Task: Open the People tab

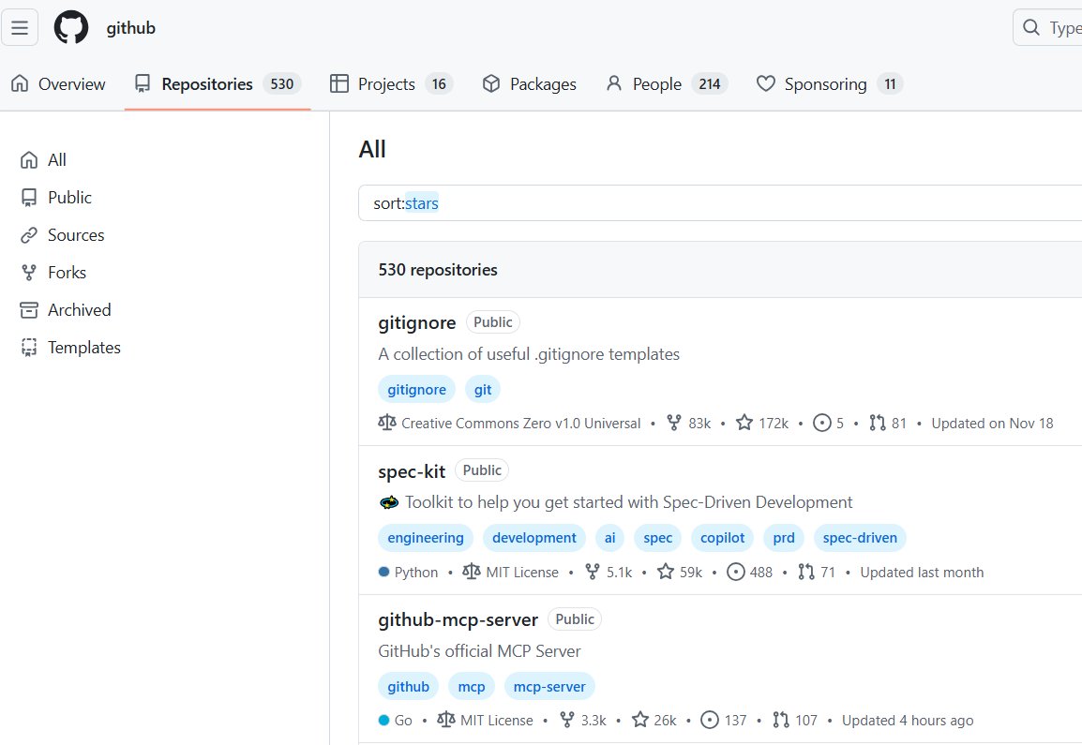Action: pos(667,84)
